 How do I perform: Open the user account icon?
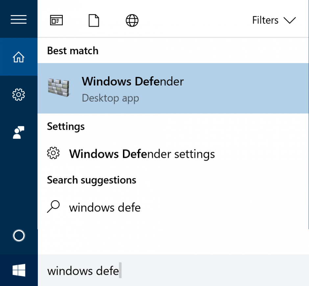click(x=19, y=132)
